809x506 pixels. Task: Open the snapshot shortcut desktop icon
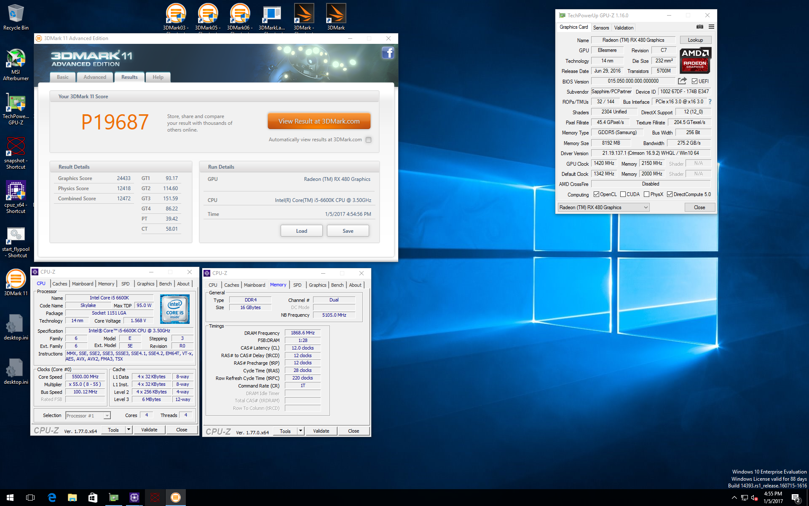click(16, 153)
